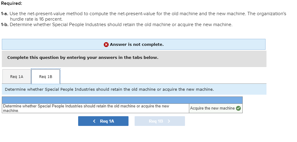Click the red X incomplete-answer icon
Screen dimensions: 297x142
click(x=106, y=45)
